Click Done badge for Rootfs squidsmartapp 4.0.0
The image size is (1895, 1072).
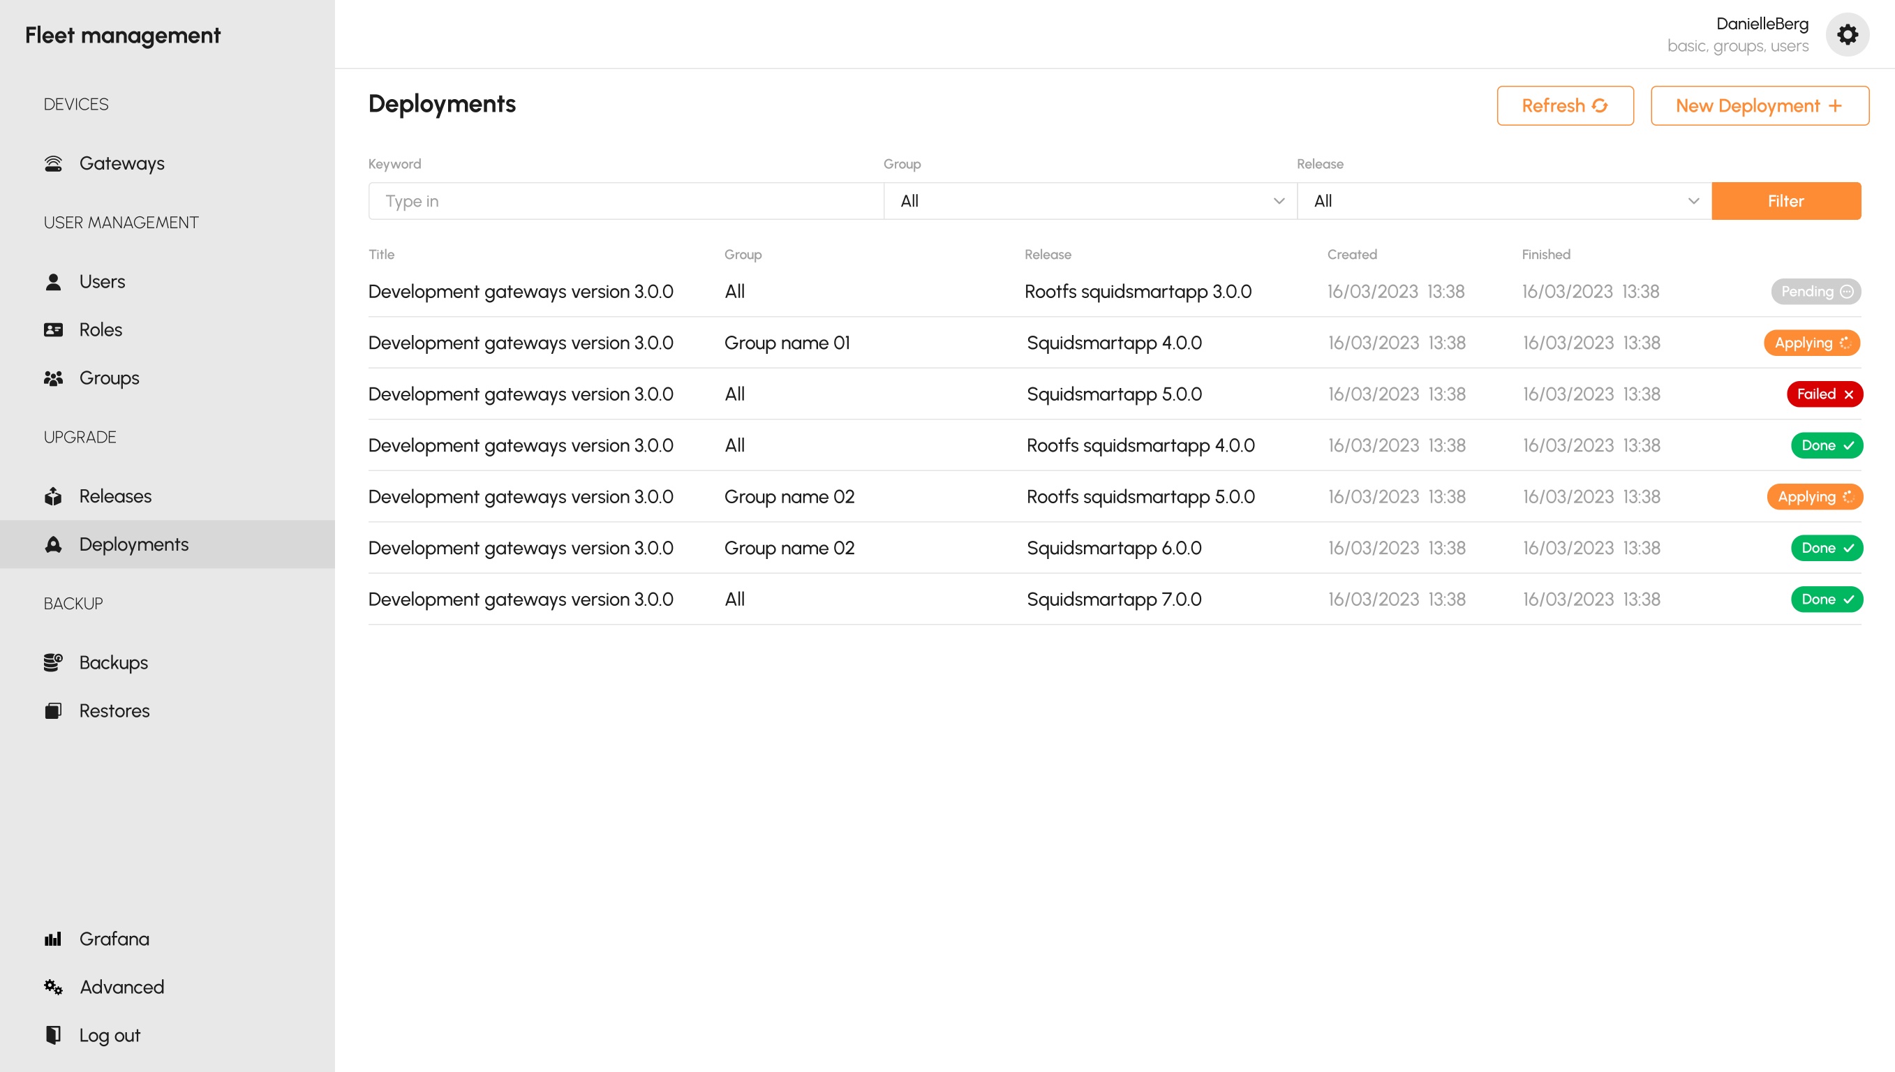coord(1827,445)
